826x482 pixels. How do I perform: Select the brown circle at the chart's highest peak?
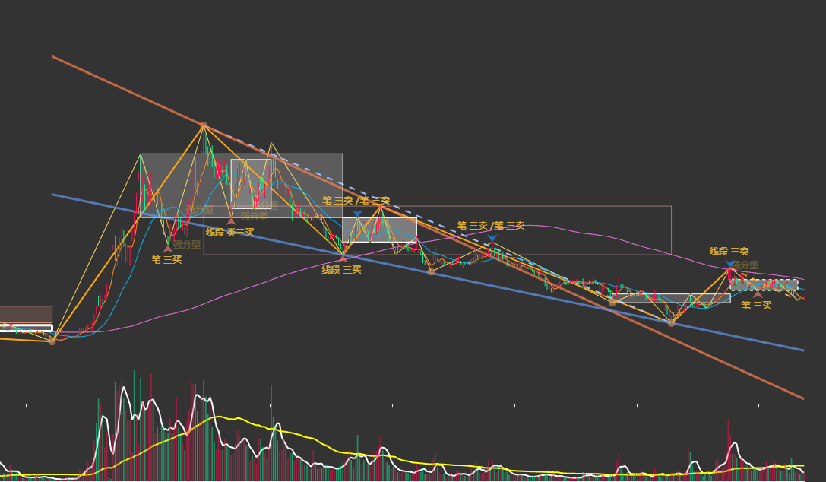coord(204,126)
